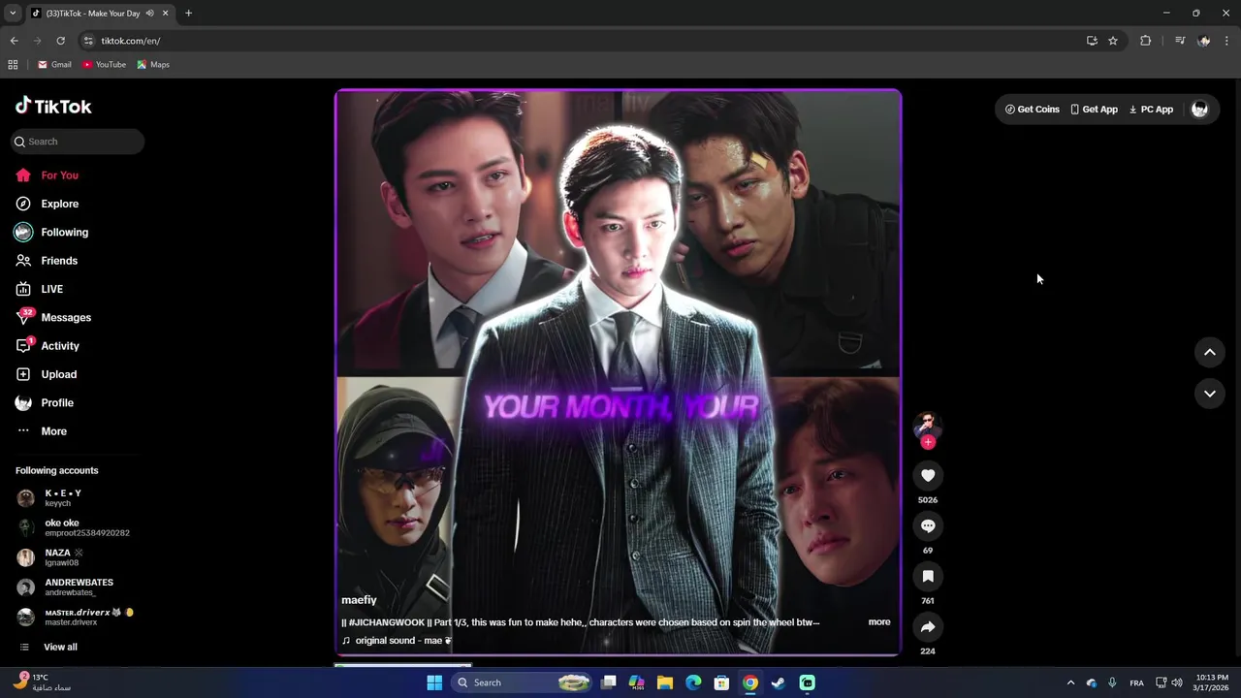
Task: Click the TikTok logo
Action: [x=53, y=107]
